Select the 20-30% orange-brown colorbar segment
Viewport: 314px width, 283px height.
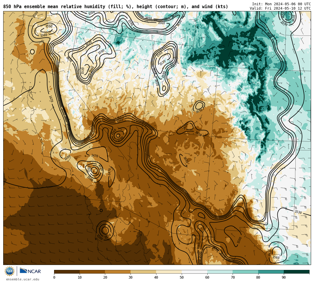[x=118, y=272]
